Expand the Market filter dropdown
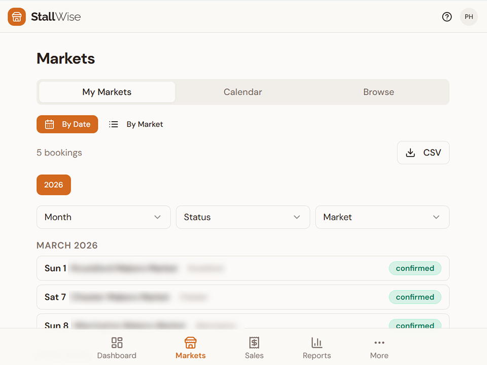Image resolution: width=487 pixels, height=365 pixels. pos(382,217)
